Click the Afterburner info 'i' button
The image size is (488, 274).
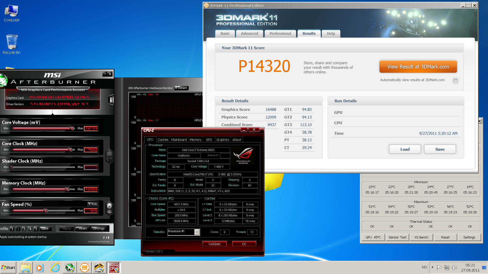tap(111, 100)
